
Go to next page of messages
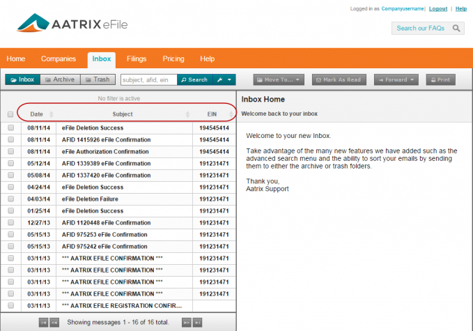pos(186,322)
